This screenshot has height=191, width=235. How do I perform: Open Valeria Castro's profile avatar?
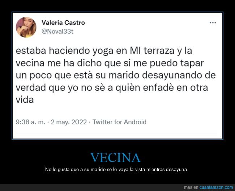(26, 27)
